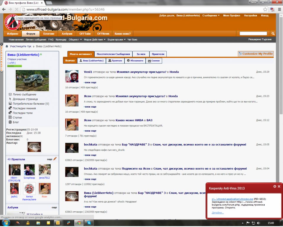
Task: Click the padlock icon on taskbar
Action: (28, 223)
